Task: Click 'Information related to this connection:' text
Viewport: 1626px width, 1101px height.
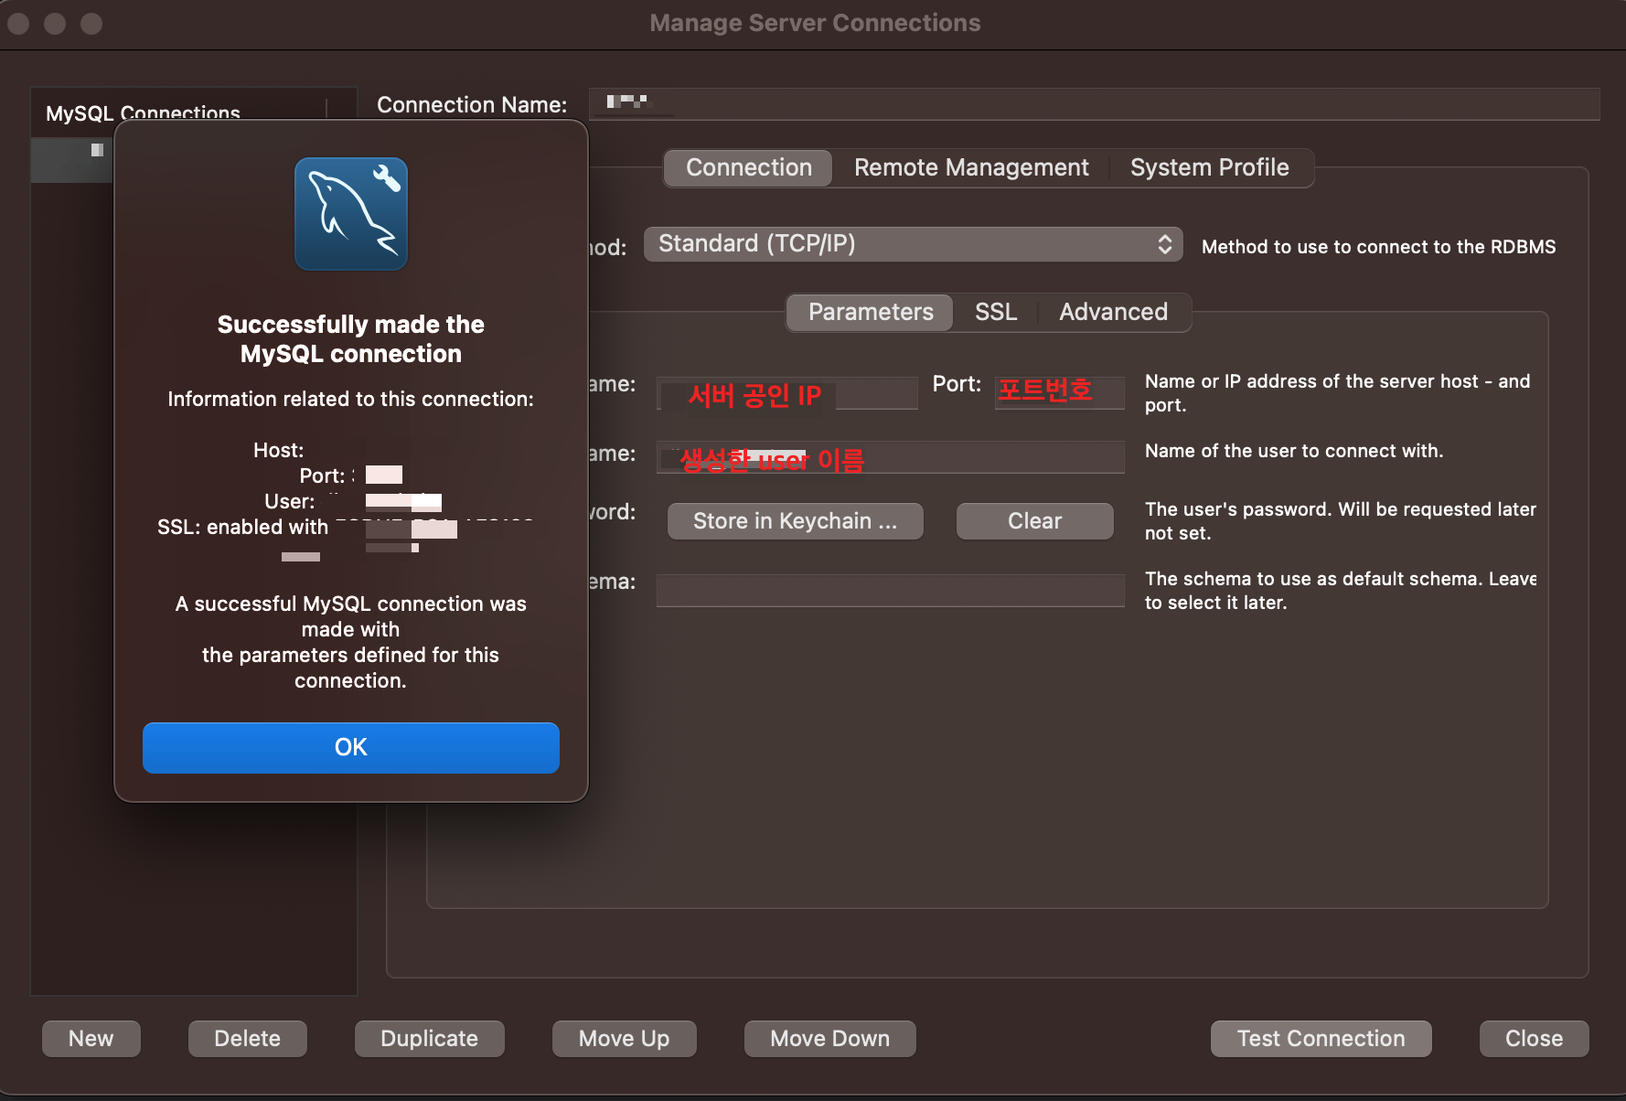Action: pos(350,399)
